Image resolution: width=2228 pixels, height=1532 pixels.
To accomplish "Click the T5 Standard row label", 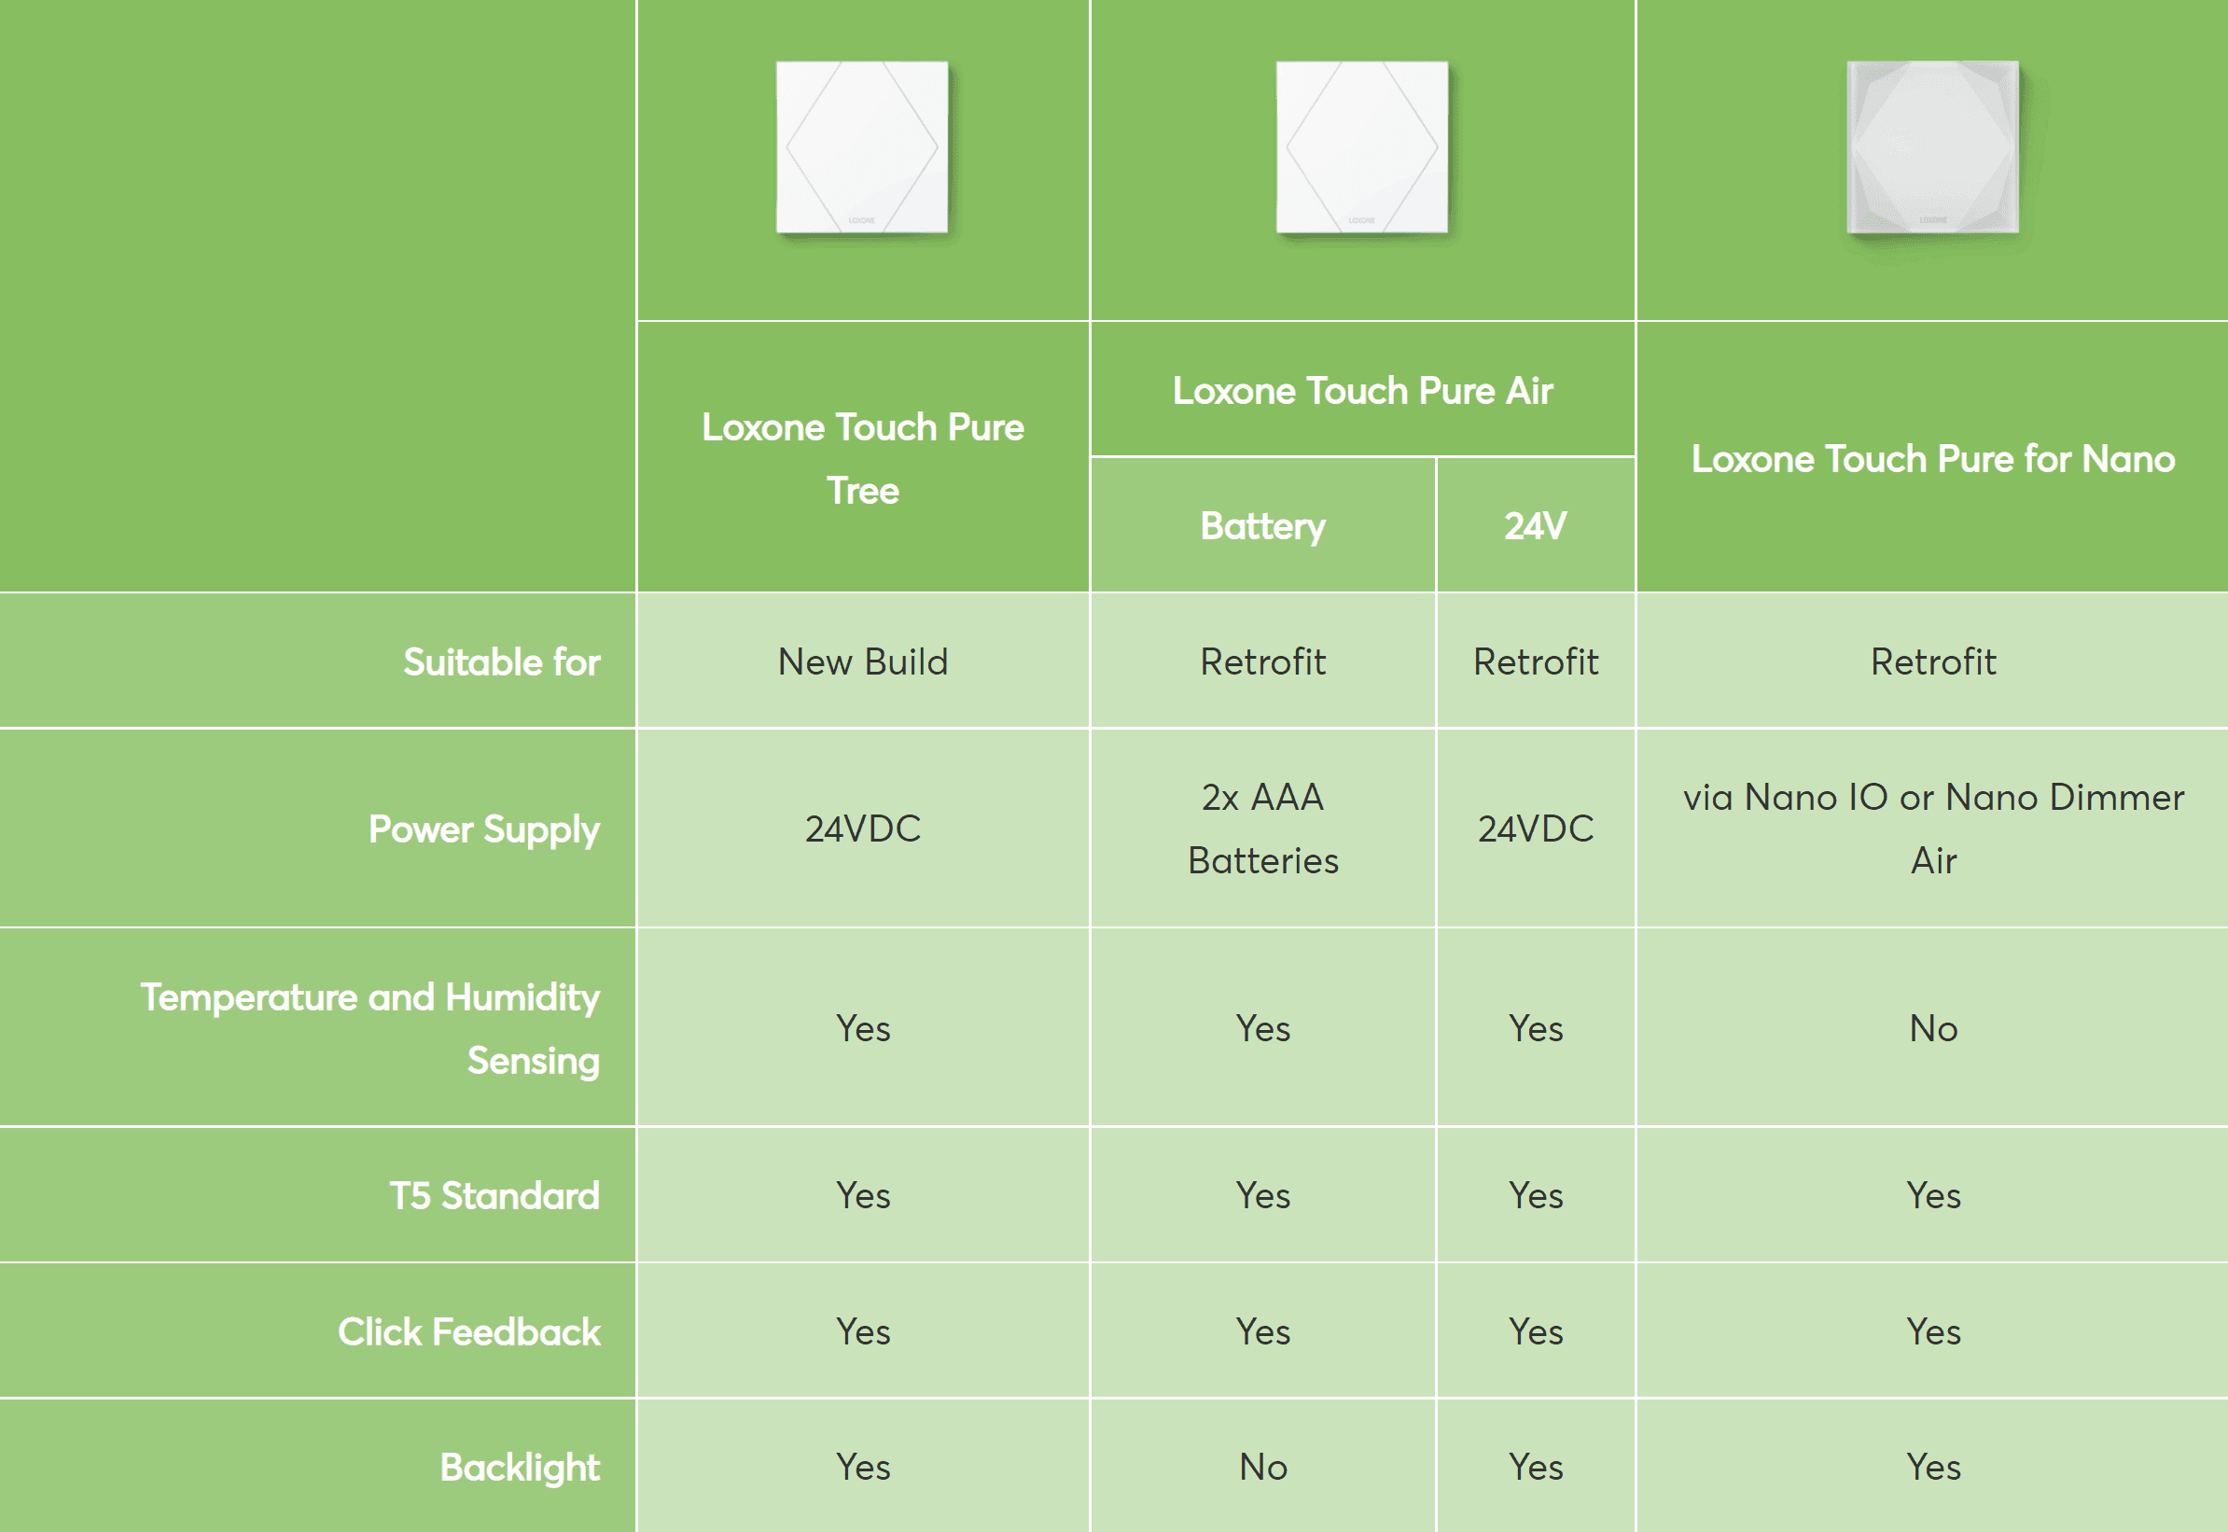I will pyautogui.click(x=494, y=1196).
